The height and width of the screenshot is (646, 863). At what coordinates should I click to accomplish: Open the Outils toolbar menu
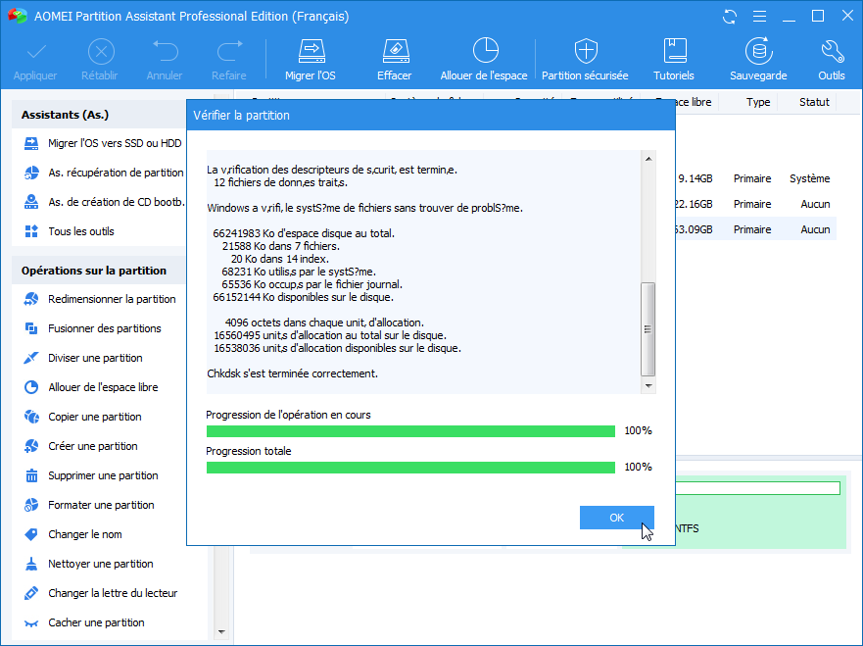[832, 60]
